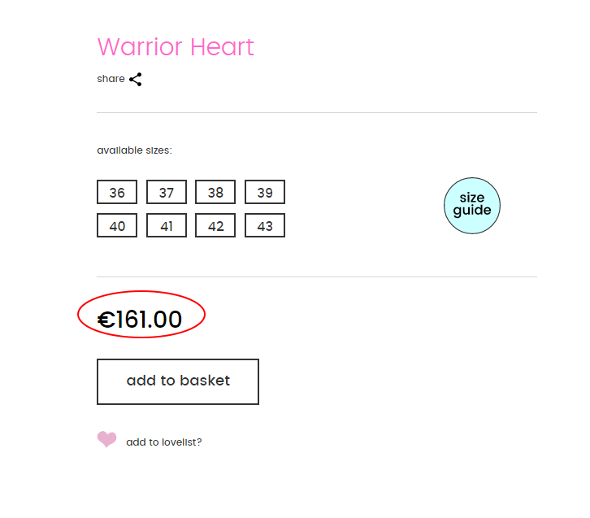Open the size guide circle button
This screenshot has width=590, height=518.
coord(472,206)
